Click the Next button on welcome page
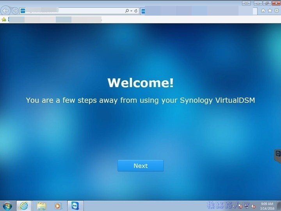 point(140,166)
